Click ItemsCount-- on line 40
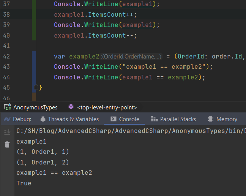Image resolution: width=246 pixels, height=196 pixels. tap(110, 35)
